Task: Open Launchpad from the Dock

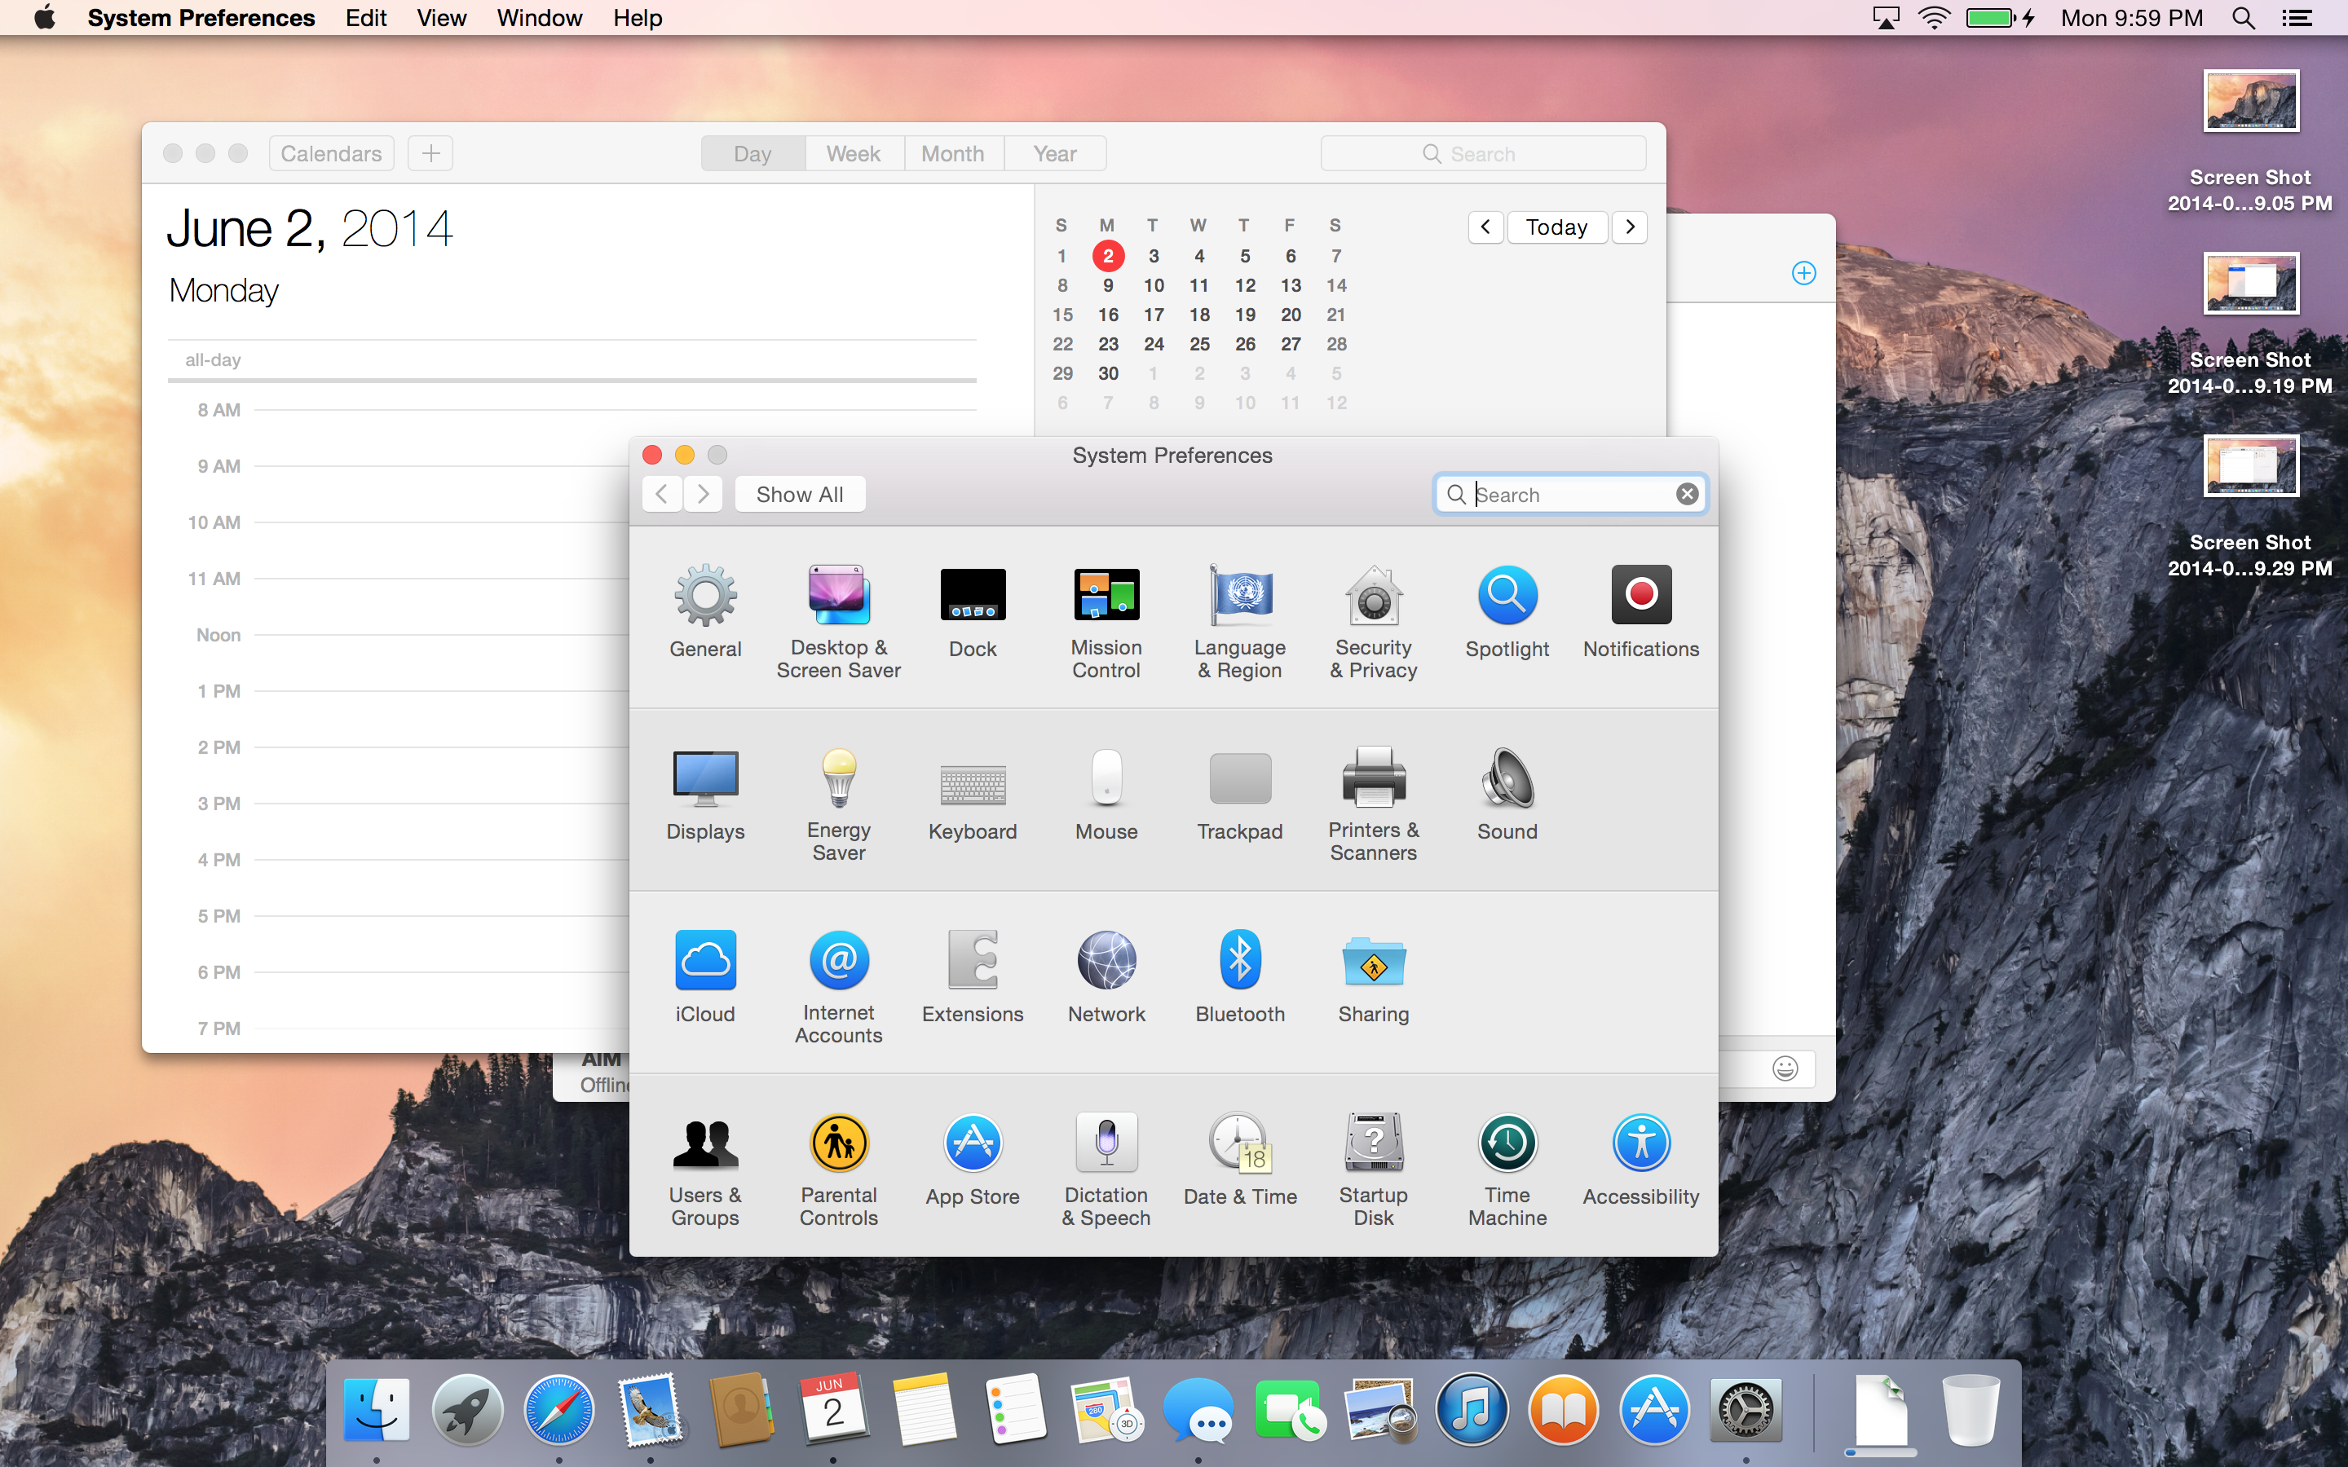Action: (x=468, y=1410)
